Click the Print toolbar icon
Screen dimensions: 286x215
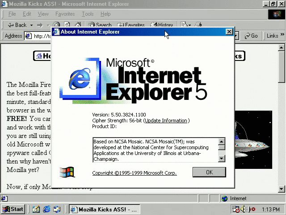(x=198, y=25)
